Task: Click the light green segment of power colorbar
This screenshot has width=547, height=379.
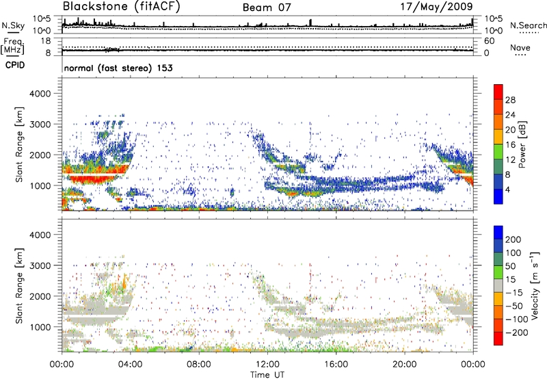Action: [x=498, y=151]
